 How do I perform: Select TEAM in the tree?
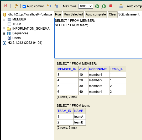tap(17, 24)
